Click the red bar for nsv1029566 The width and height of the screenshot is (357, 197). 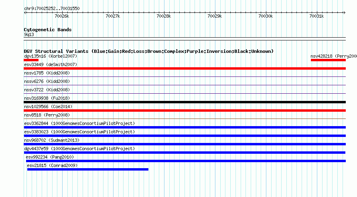(x=185, y=111)
